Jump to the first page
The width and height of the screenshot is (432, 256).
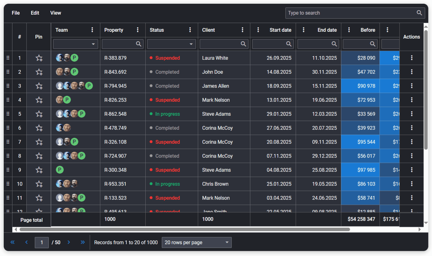(x=12, y=242)
